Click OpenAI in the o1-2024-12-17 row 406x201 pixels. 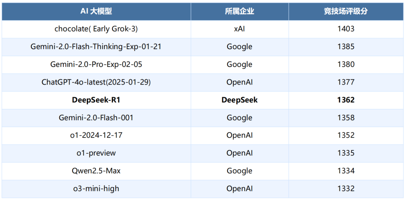(x=240, y=136)
